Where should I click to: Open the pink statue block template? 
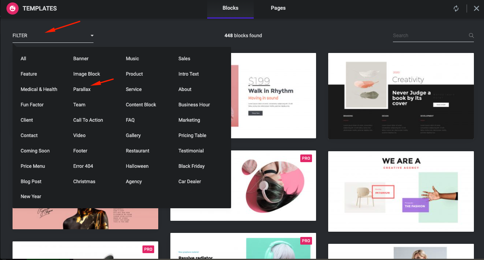(85, 219)
